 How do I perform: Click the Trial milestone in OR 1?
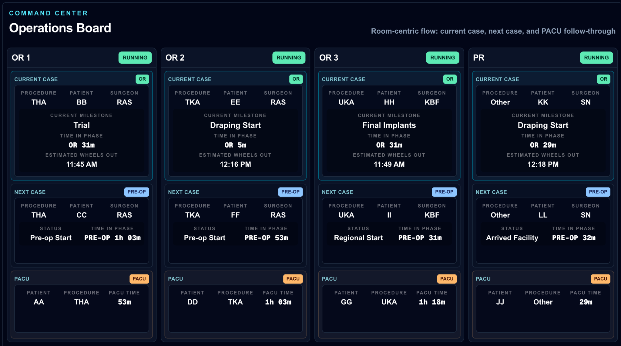click(x=82, y=125)
